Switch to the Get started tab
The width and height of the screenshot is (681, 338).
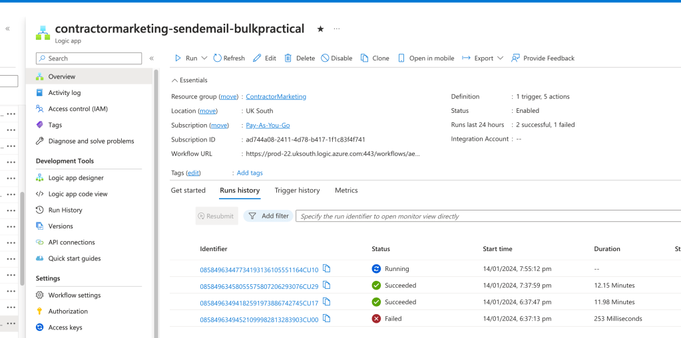[188, 190]
